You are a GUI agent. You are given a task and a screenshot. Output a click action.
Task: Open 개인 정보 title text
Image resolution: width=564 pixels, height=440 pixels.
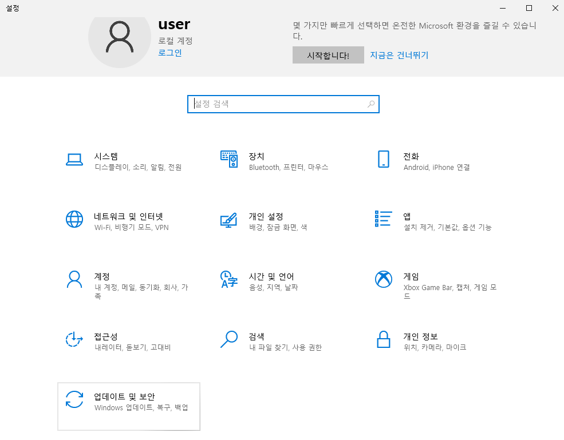pos(420,336)
